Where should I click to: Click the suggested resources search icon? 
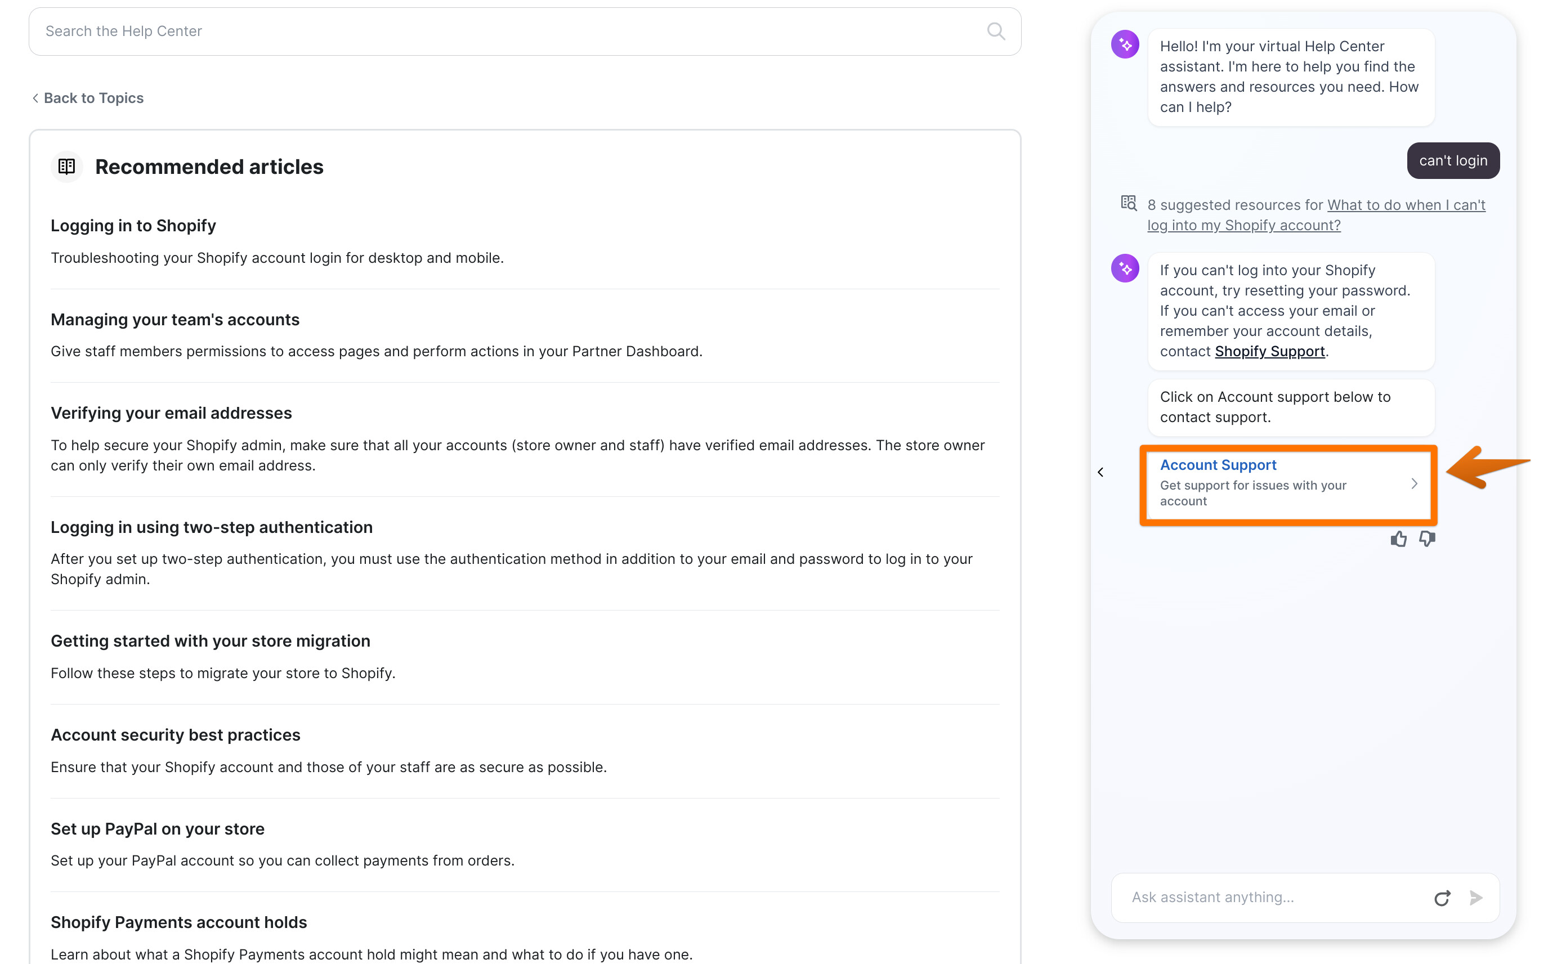pos(1129,203)
